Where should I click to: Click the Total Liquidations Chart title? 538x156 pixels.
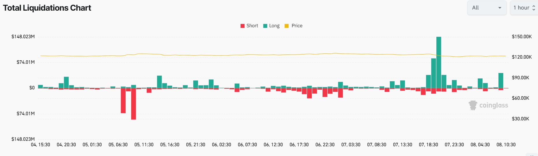point(47,8)
